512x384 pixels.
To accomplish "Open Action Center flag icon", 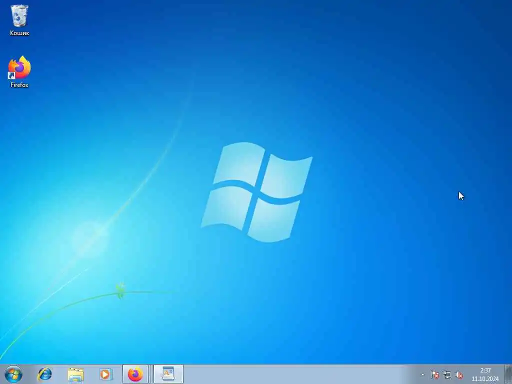I will pos(434,375).
